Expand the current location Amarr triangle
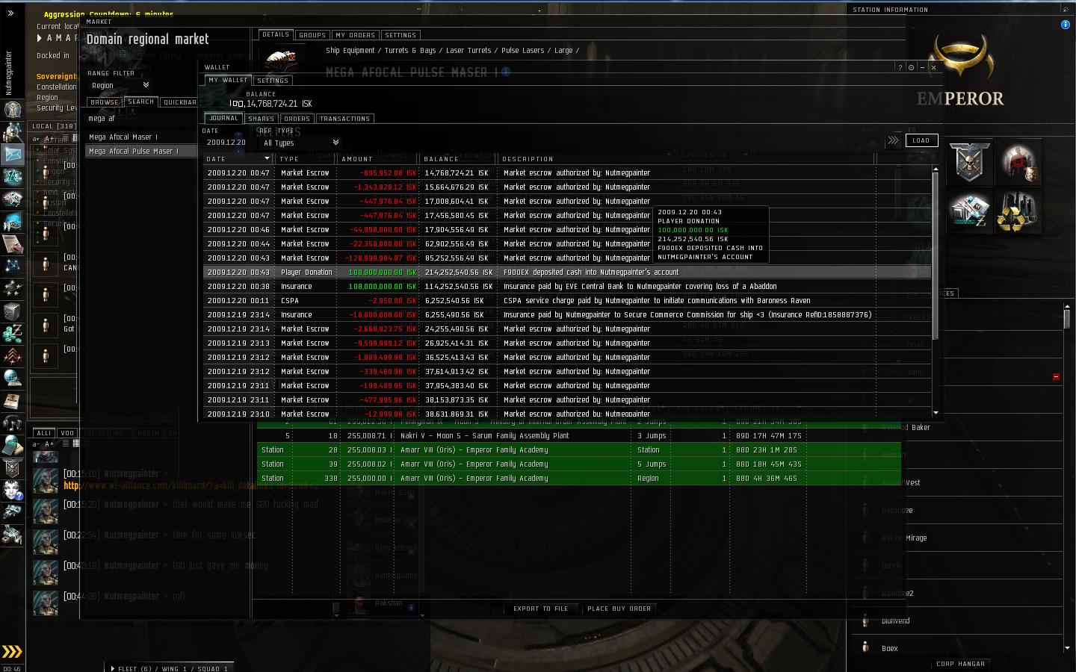The height and width of the screenshot is (672, 1076). [40, 38]
